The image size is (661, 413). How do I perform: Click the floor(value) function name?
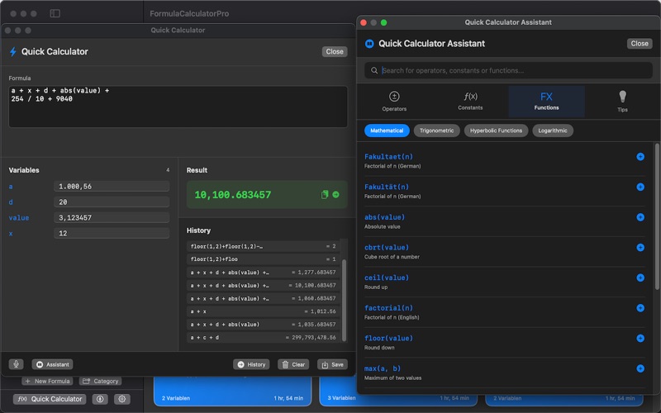coord(388,338)
